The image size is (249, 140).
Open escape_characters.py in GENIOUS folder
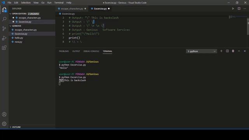(x=26, y=30)
